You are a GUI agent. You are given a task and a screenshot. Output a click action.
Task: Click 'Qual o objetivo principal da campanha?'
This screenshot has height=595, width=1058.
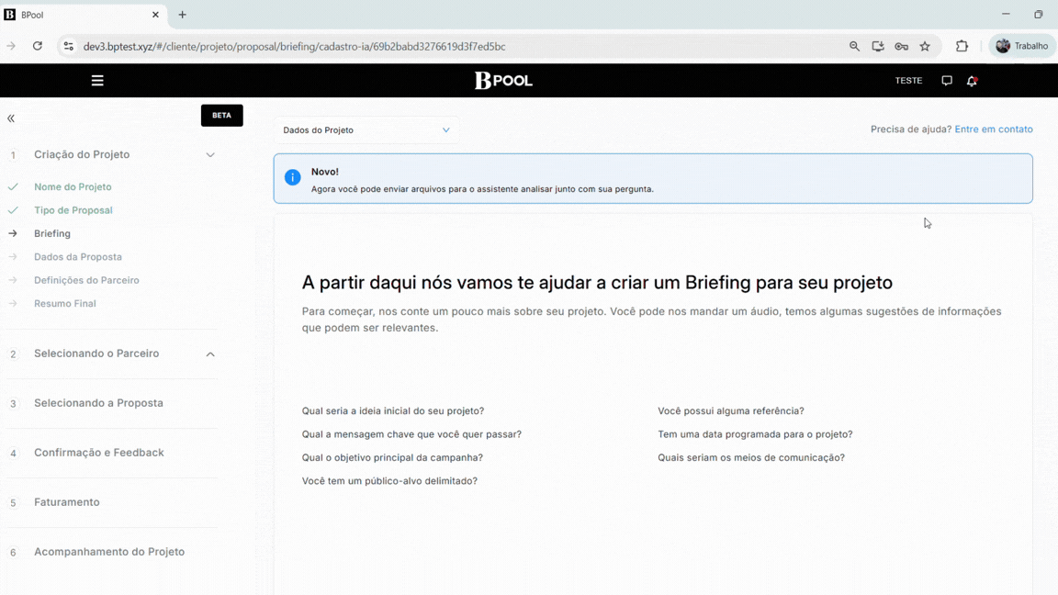click(392, 457)
